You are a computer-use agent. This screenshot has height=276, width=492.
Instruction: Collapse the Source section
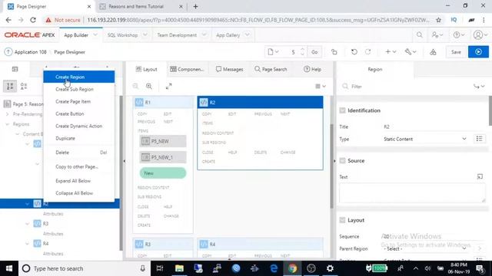pos(343,160)
